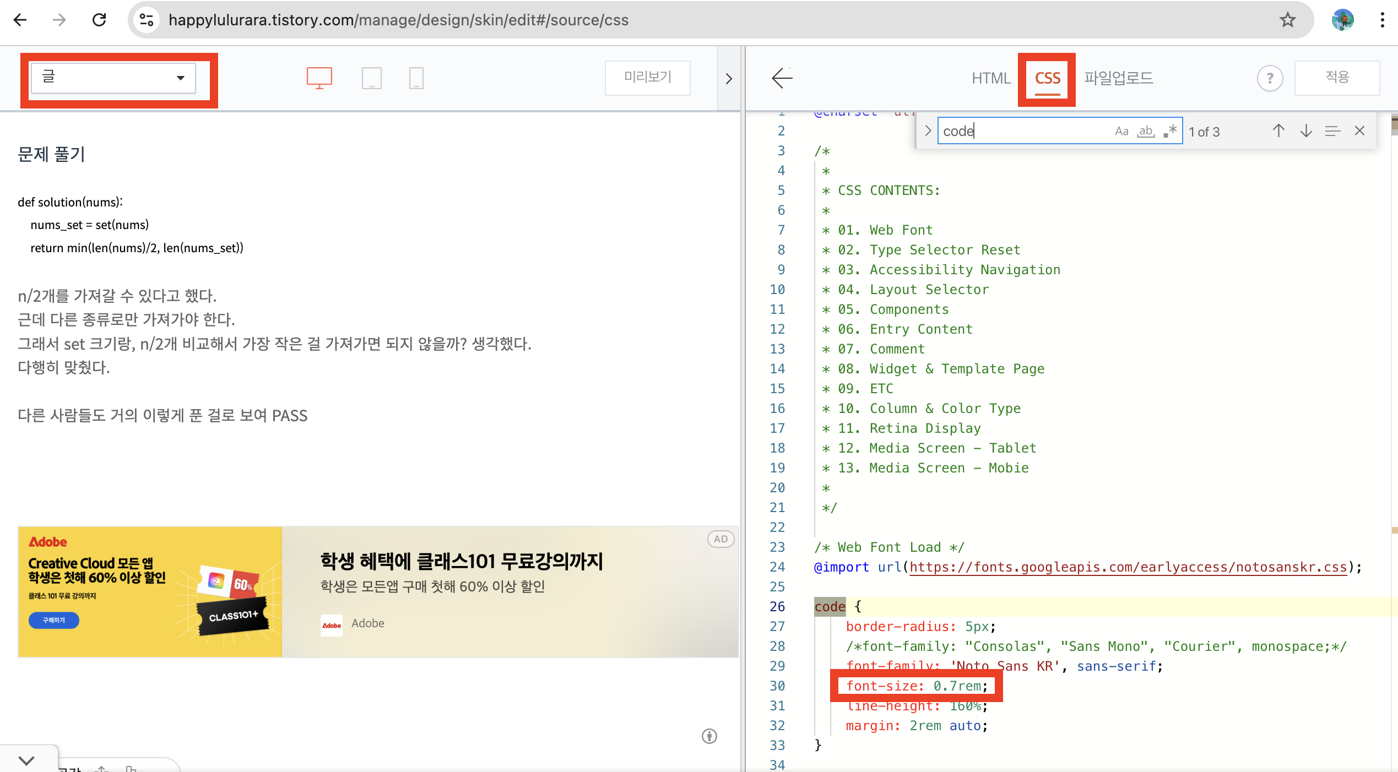
Task: Click the browser forward arrow
Action: click(x=59, y=20)
